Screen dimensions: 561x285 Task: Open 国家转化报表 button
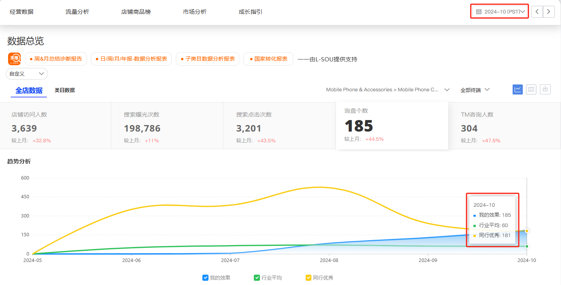click(x=268, y=59)
